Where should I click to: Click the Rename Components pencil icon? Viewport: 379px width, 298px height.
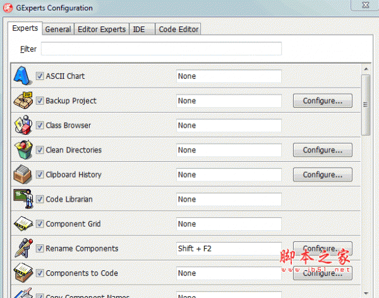click(24, 248)
